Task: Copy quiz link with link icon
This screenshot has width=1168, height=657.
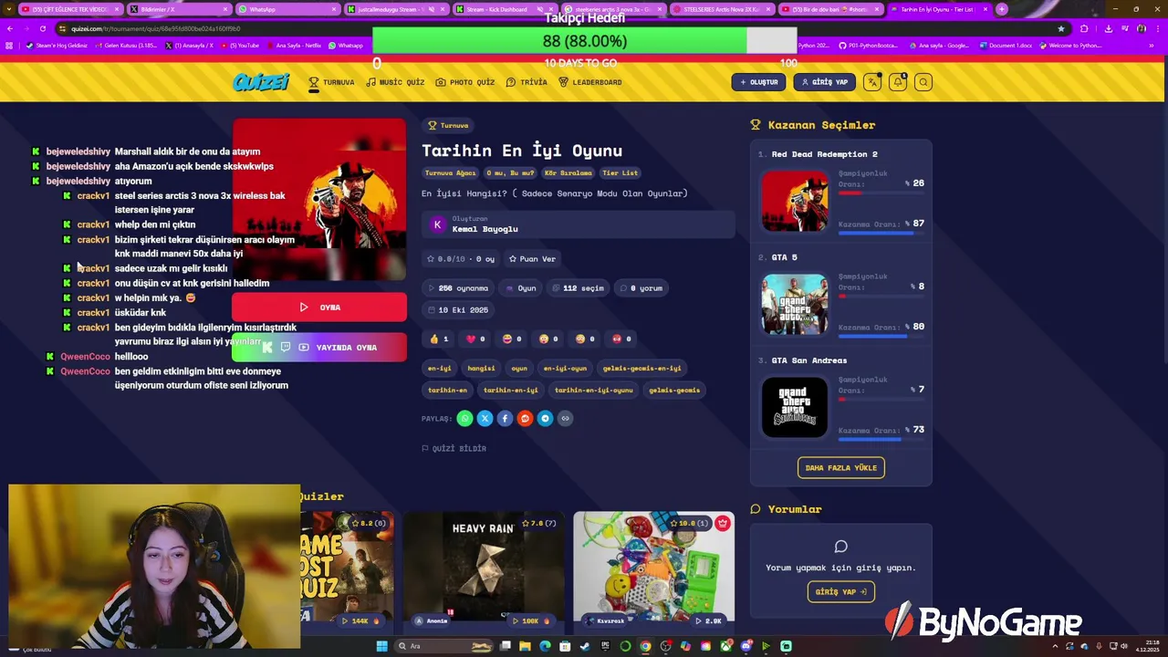Action: coord(565,418)
